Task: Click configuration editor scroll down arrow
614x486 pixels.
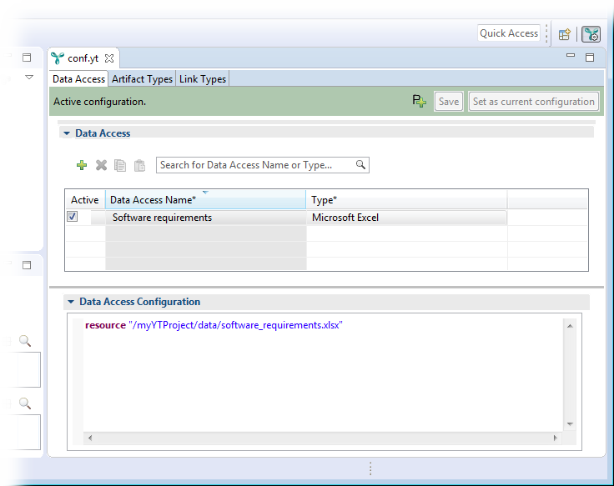Action: click(x=570, y=424)
